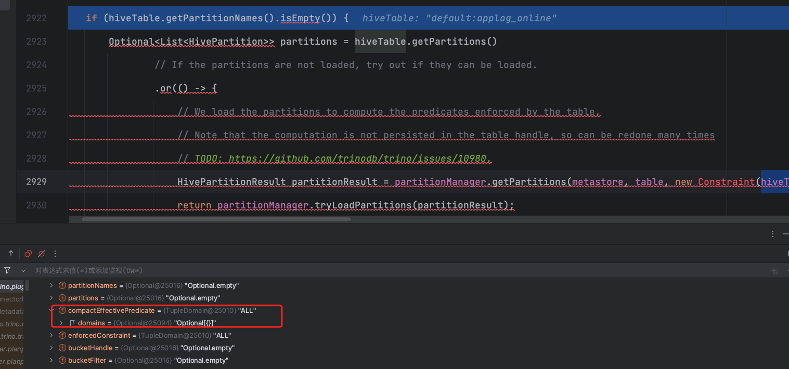Click the add-watch plus icon in expression field
This screenshot has height=369, width=789.
[775, 271]
